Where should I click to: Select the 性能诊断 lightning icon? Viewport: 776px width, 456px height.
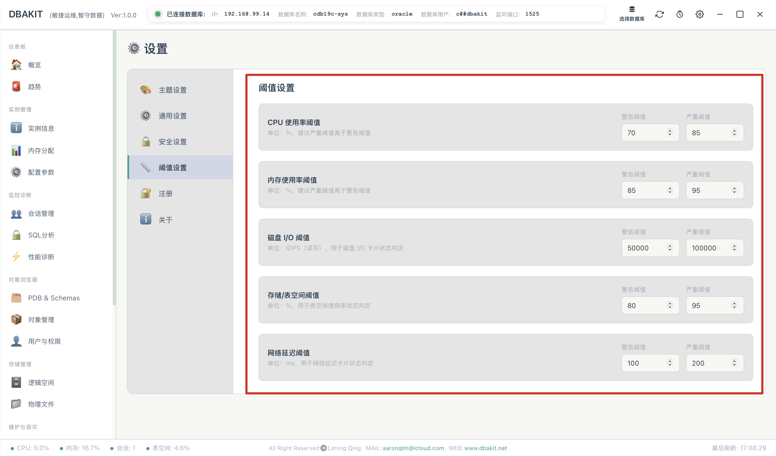coord(16,257)
